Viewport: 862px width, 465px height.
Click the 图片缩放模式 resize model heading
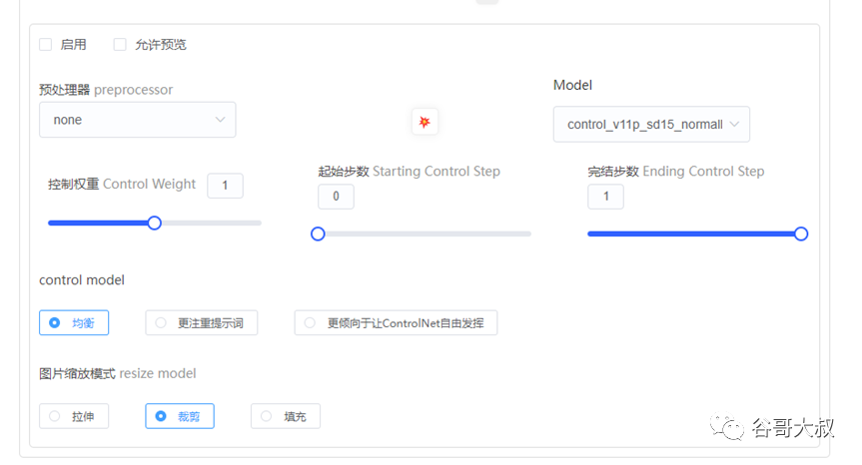pos(117,373)
